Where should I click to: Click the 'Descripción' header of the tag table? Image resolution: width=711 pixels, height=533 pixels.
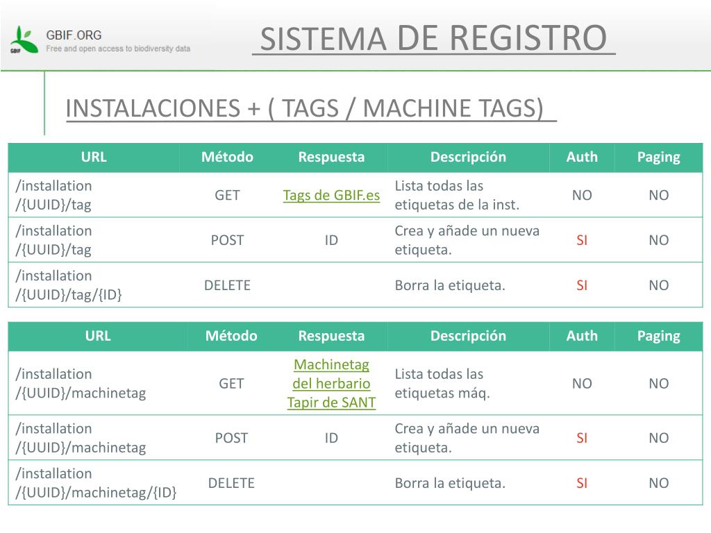468,157
